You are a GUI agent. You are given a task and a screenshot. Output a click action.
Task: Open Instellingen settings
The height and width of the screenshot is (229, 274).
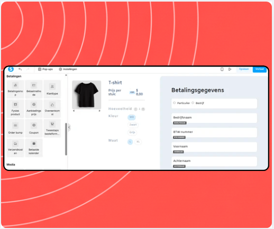[x=68, y=69]
